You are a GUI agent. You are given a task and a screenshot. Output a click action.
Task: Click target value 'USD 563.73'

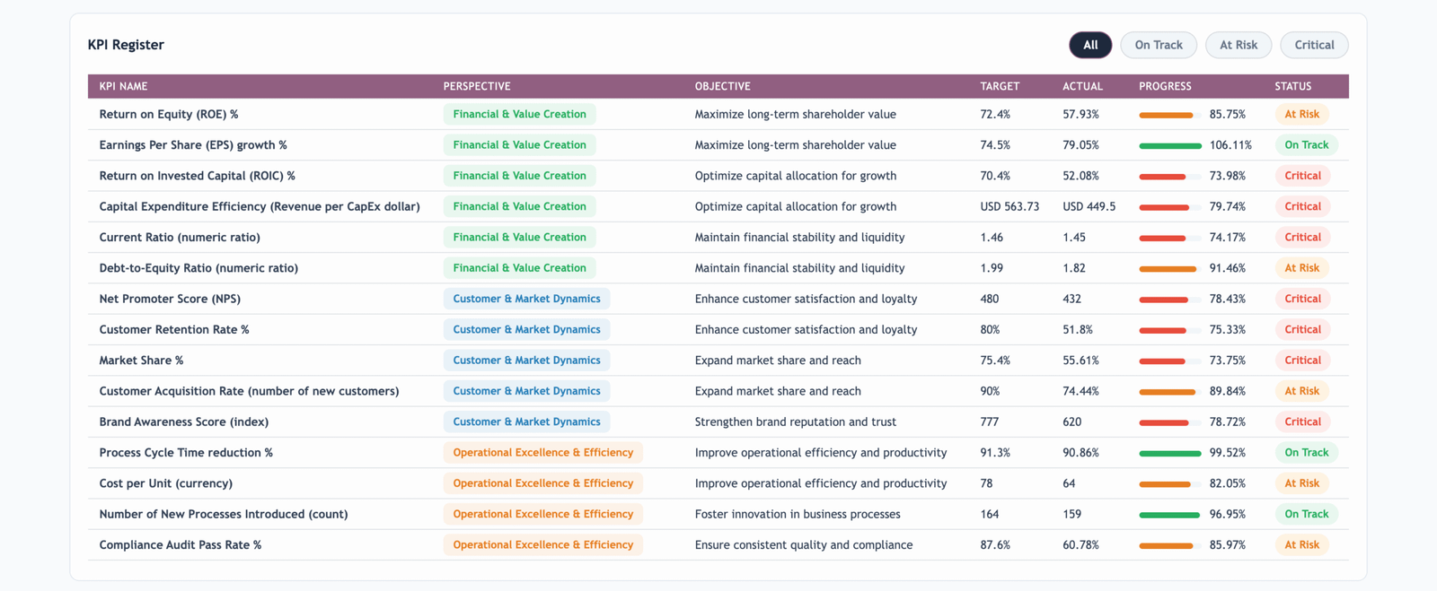1009,206
